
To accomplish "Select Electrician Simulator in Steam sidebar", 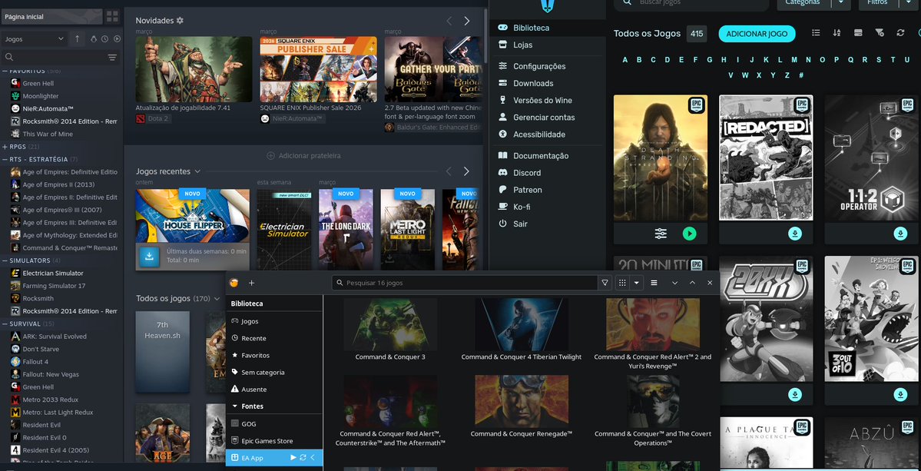I will [53, 273].
